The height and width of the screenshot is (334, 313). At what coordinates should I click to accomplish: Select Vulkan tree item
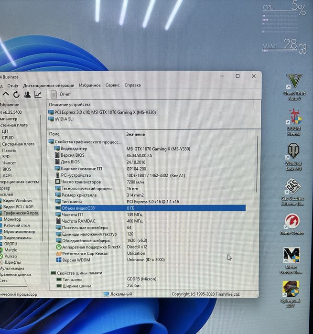(x=9, y=256)
